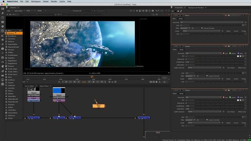
Task: Toggle Glow1 blue channel checkbox
Action: coord(238,97)
